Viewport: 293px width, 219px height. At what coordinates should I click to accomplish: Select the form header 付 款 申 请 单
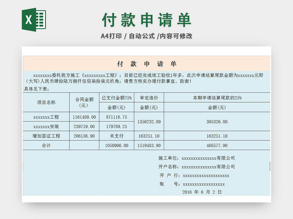(146, 64)
